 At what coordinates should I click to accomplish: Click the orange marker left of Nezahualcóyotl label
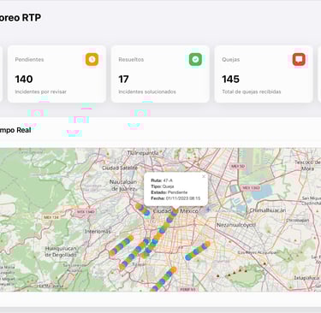[x=207, y=245]
